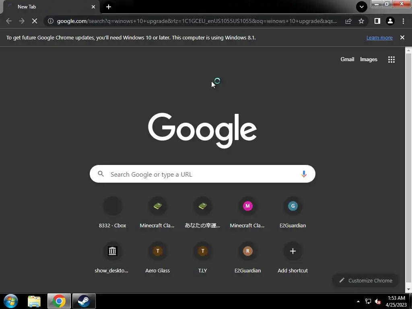Show hidden tray icons arrow

tap(358, 301)
